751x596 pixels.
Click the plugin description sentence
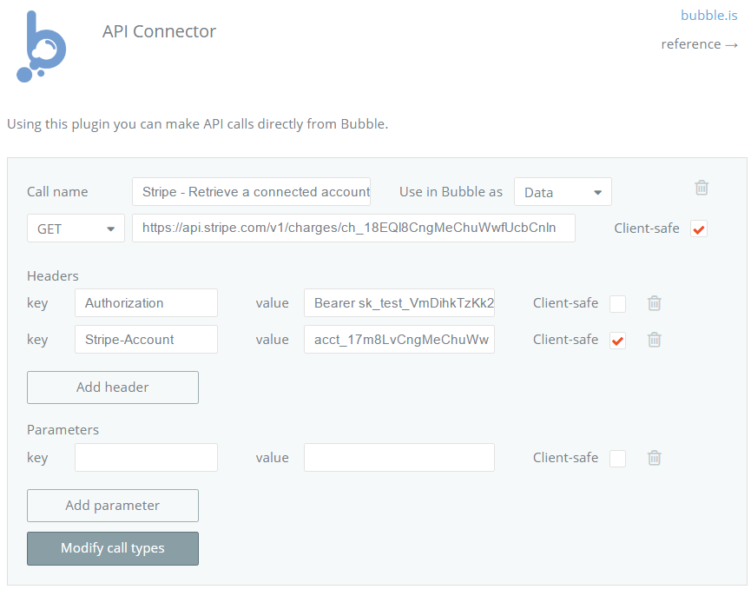point(197,124)
